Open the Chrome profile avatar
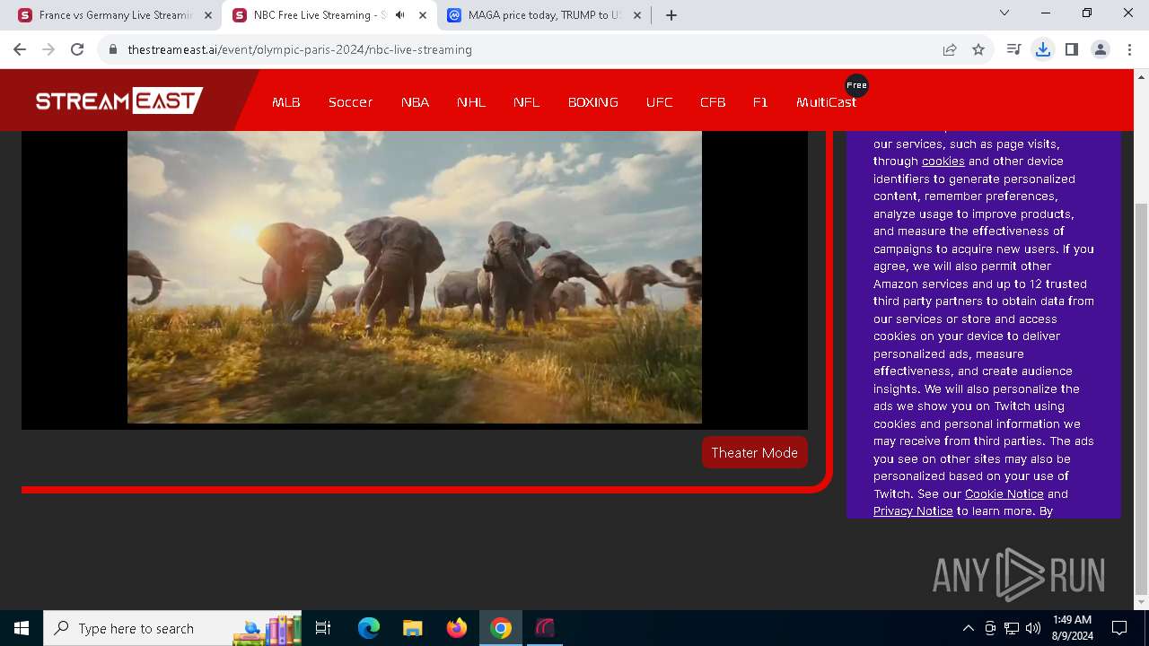This screenshot has width=1149, height=646. click(1101, 49)
